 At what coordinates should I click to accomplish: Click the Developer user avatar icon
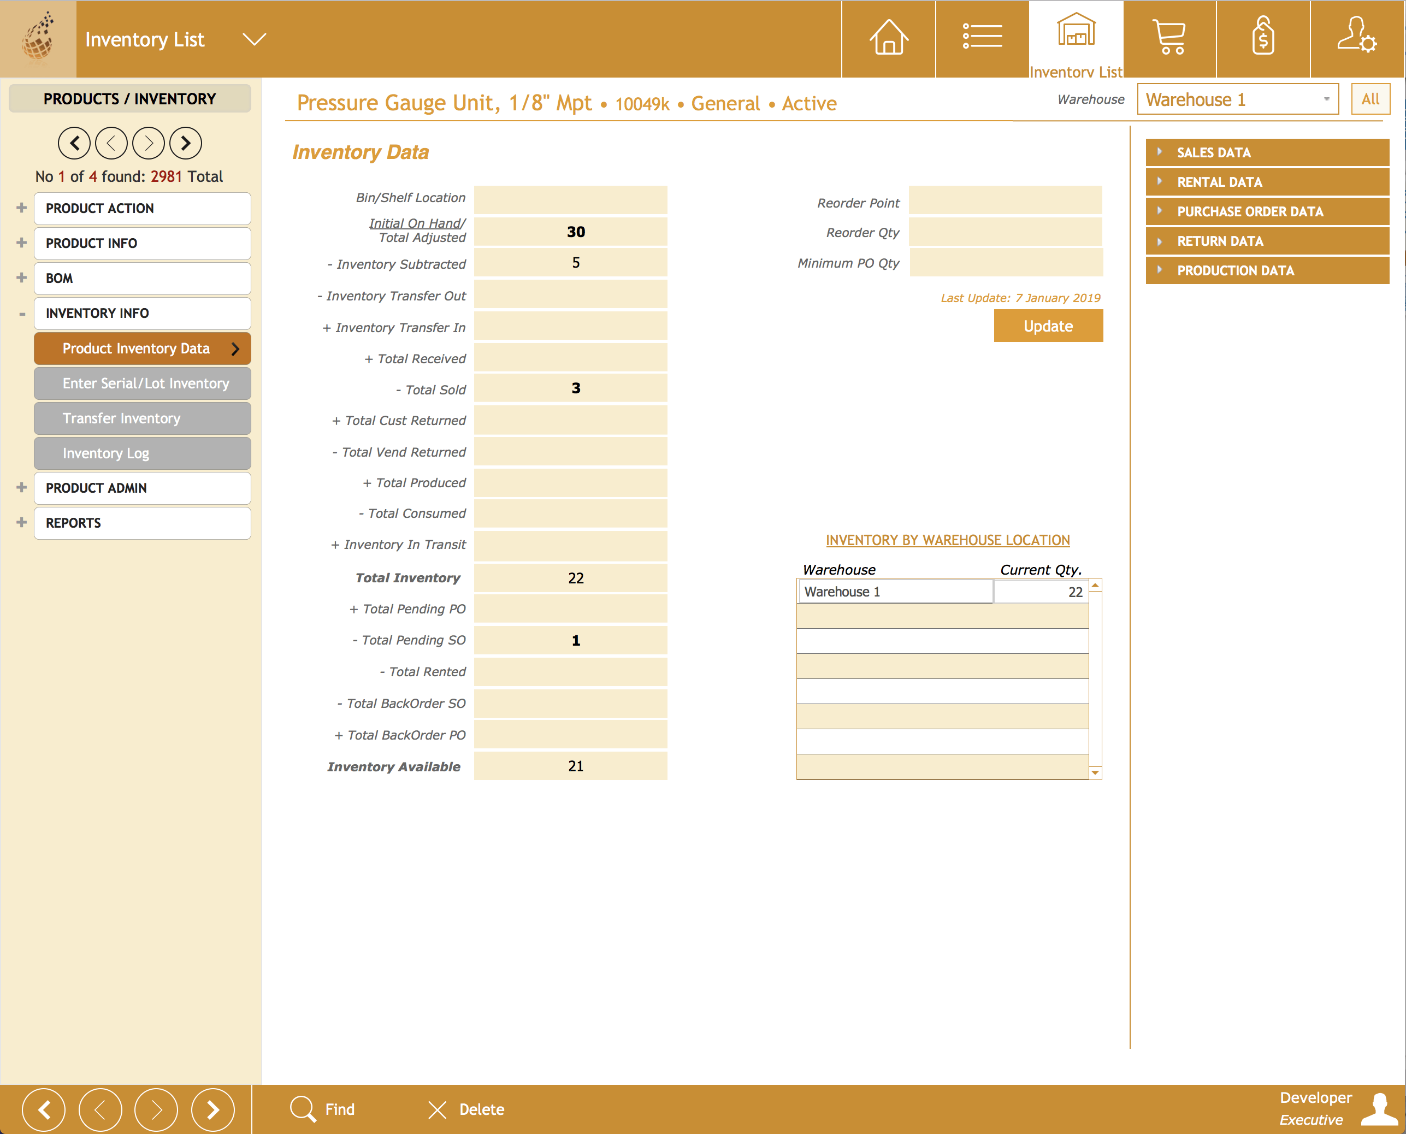click(x=1380, y=1108)
